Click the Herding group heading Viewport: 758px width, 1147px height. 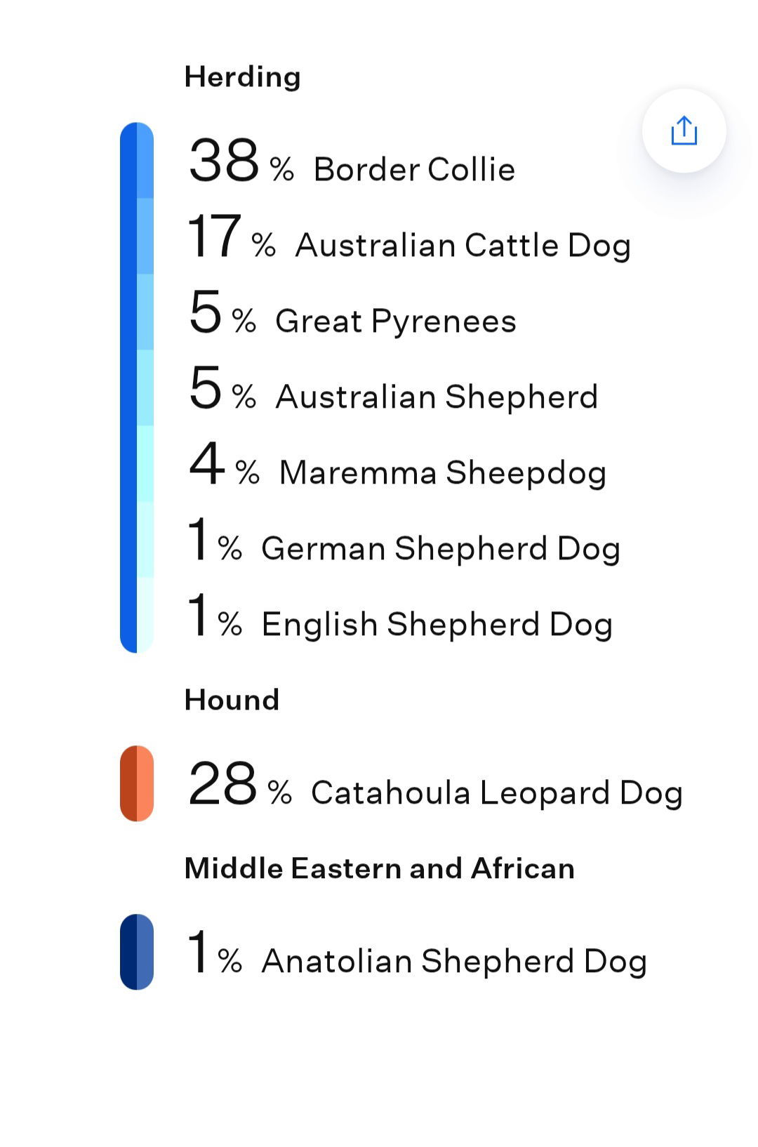(x=242, y=77)
